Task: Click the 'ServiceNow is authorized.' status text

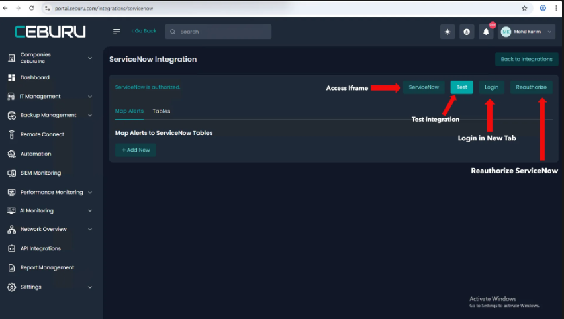Action: coord(148,87)
